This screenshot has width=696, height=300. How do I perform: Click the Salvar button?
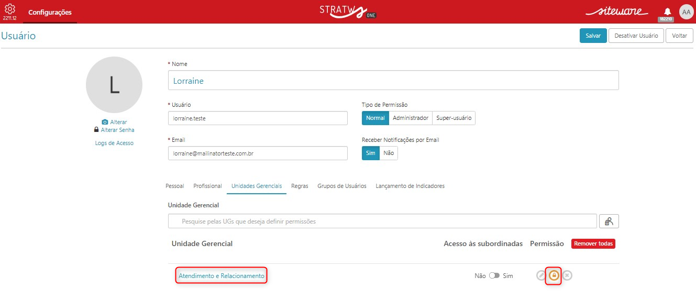(593, 36)
